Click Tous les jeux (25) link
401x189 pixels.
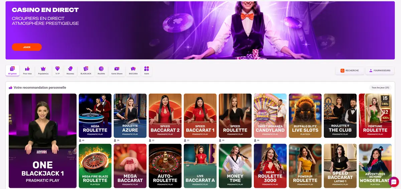380,87
